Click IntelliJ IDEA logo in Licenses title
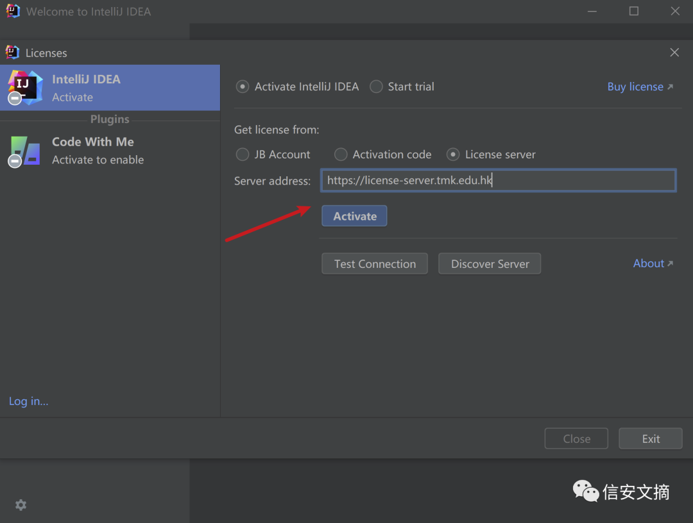Screen dimensions: 693x523 coord(12,53)
